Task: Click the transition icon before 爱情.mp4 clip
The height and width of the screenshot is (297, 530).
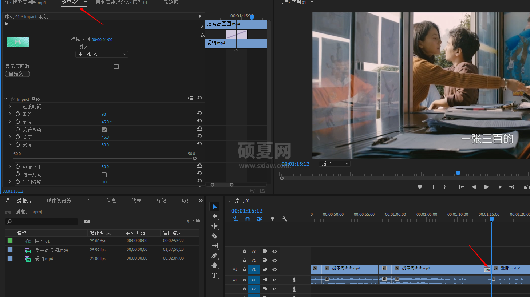Action: [x=487, y=269]
